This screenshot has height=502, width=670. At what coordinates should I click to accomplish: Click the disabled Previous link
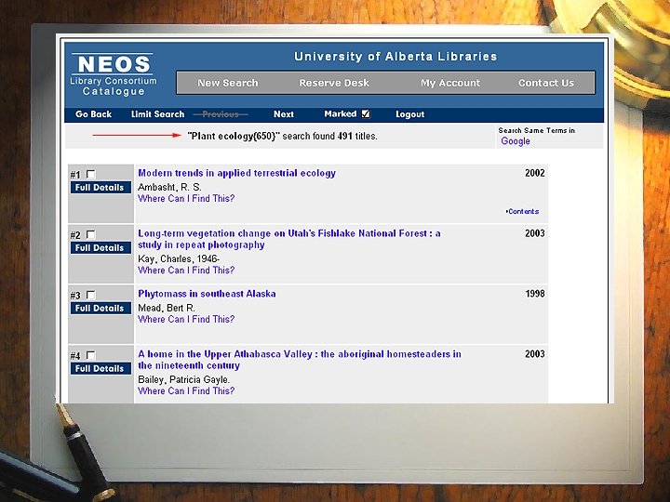[221, 114]
